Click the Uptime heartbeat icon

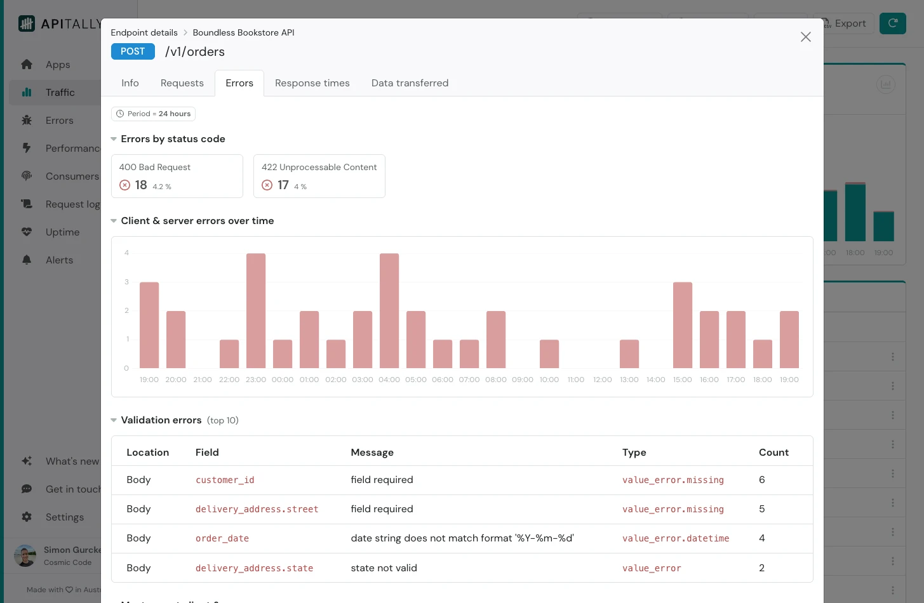27,232
